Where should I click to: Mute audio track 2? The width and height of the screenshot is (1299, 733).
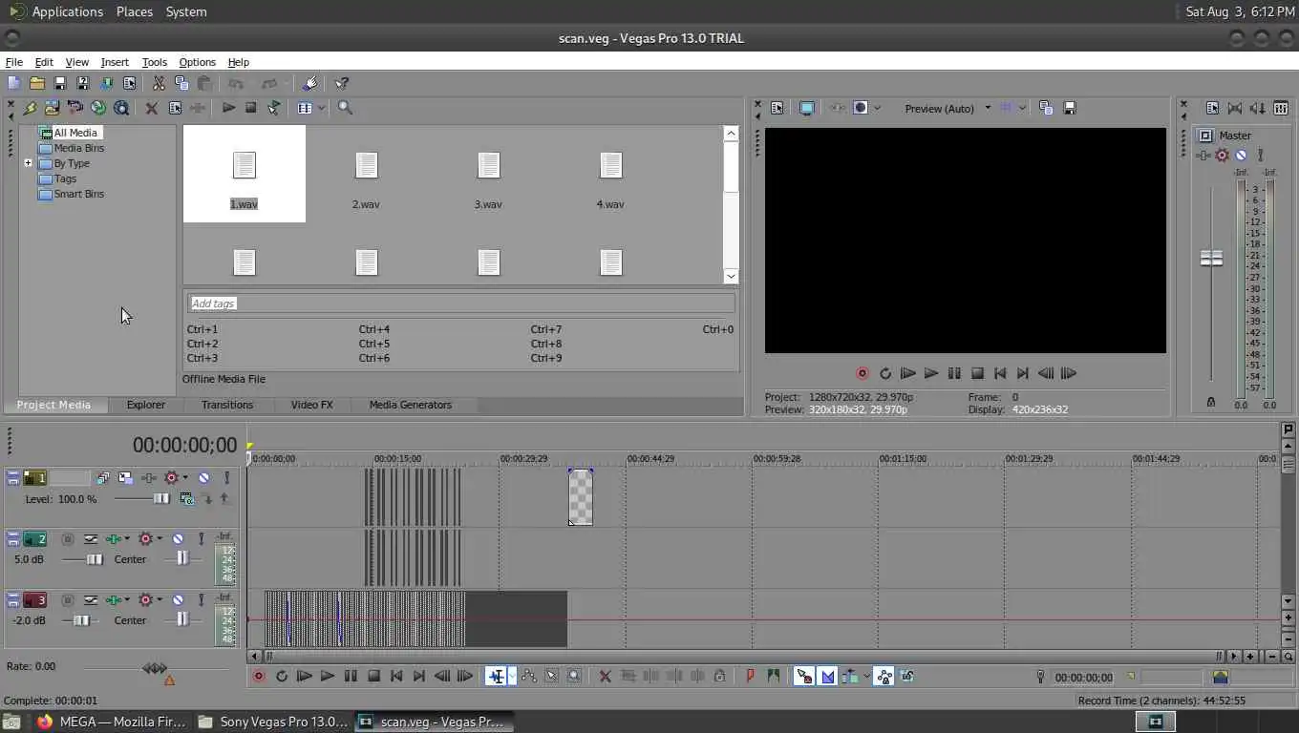pos(178,538)
